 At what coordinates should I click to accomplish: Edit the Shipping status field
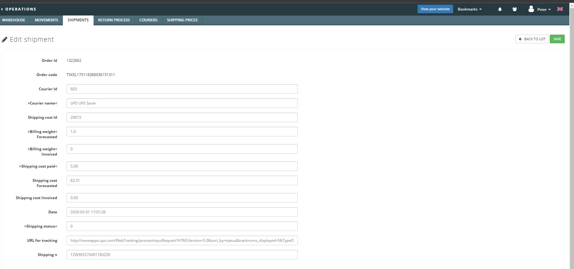[x=182, y=226]
